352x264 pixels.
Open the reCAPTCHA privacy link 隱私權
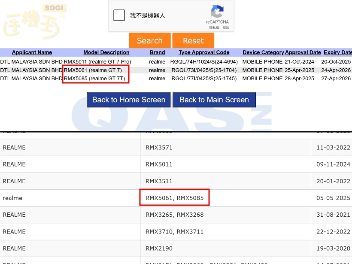point(214,27)
